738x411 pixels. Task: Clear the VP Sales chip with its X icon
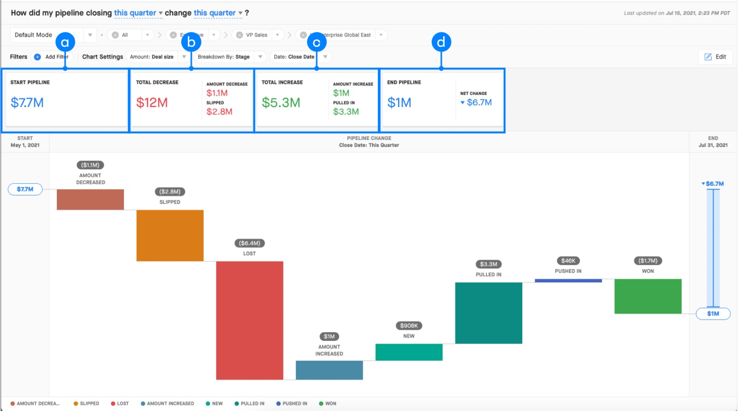coord(239,35)
